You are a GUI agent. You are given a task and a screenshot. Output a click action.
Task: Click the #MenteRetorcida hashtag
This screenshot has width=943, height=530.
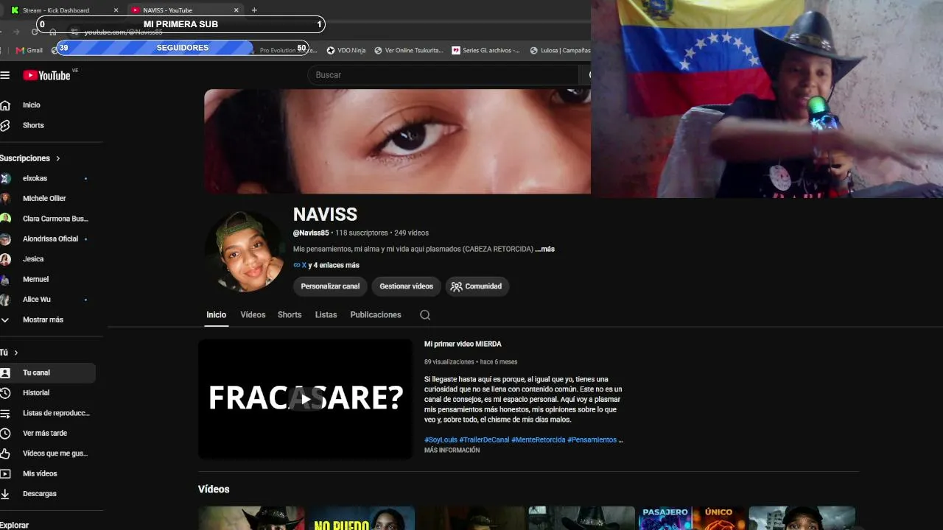coord(539,440)
